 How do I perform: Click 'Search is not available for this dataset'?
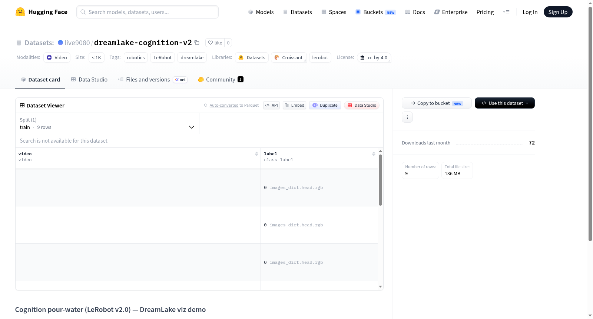point(64,141)
